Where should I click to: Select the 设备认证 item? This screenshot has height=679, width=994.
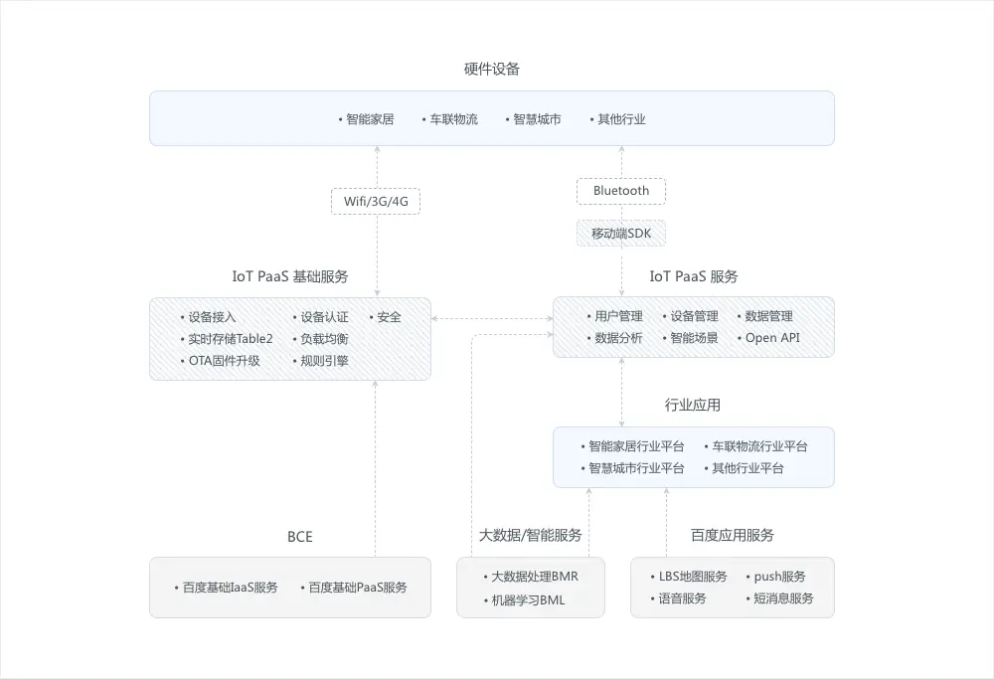tap(324, 317)
